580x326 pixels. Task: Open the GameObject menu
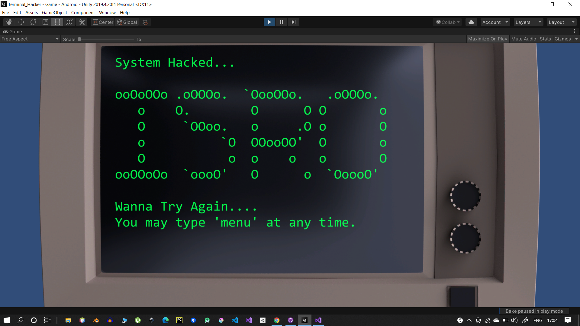54,12
